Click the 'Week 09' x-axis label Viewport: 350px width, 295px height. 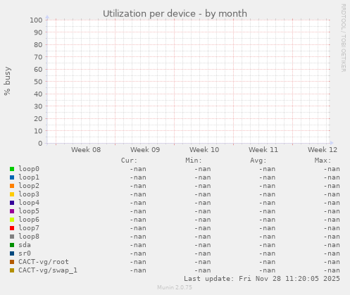point(145,150)
